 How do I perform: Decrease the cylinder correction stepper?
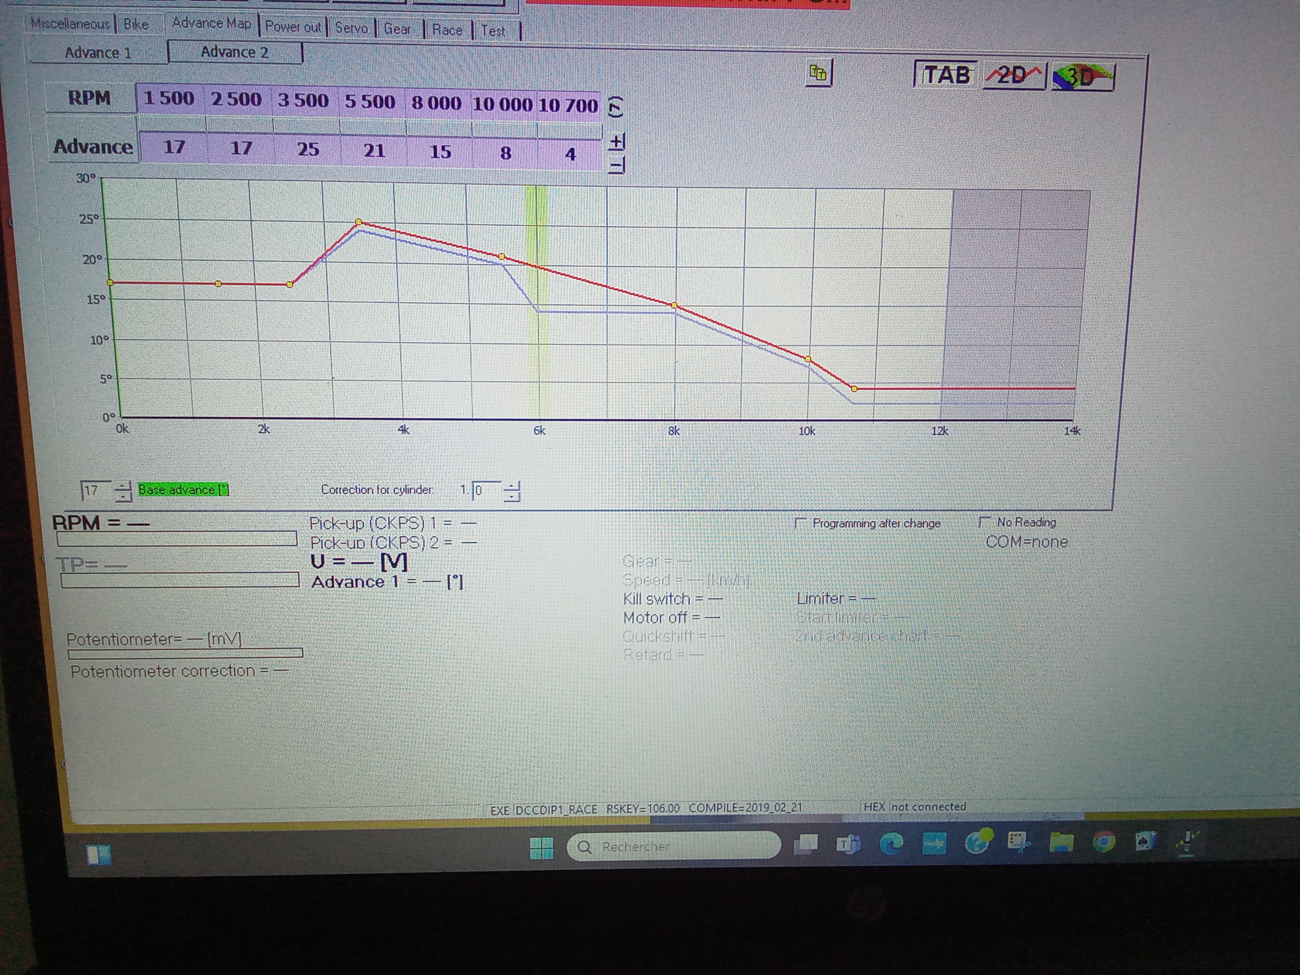click(x=513, y=497)
